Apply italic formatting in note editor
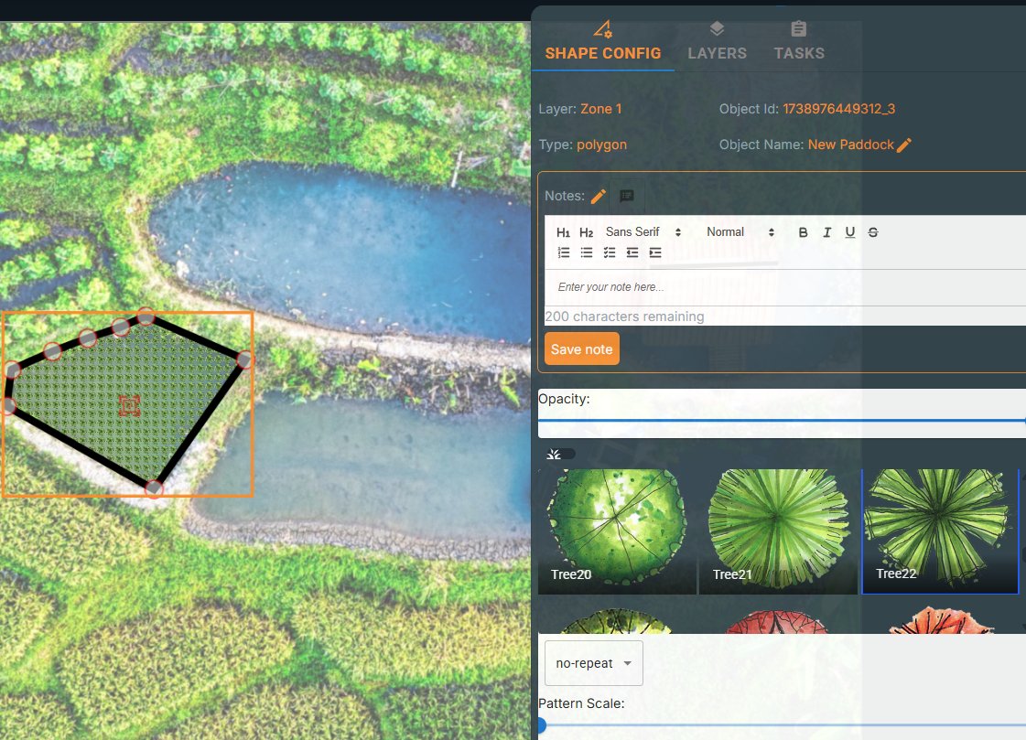This screenshot has width=1026, height=740. tap(826, 232)
